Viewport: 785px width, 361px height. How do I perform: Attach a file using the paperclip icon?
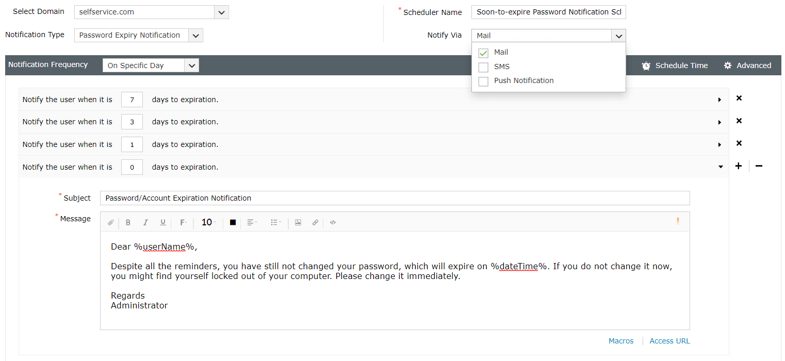pos(110,222)
